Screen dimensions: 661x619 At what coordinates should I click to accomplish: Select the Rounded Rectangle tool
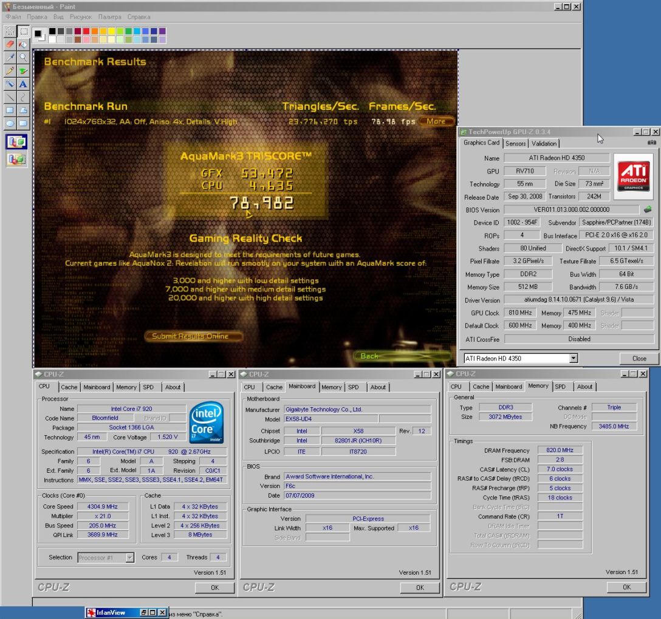[23, 123]
